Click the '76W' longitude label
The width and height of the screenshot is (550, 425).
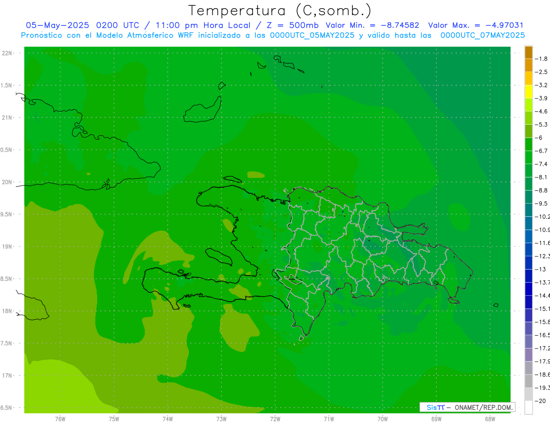(x=60, y=419)
